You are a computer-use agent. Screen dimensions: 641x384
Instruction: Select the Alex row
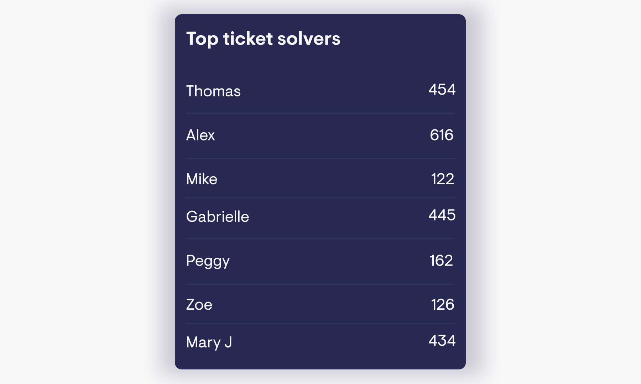(x=320, y=135)
